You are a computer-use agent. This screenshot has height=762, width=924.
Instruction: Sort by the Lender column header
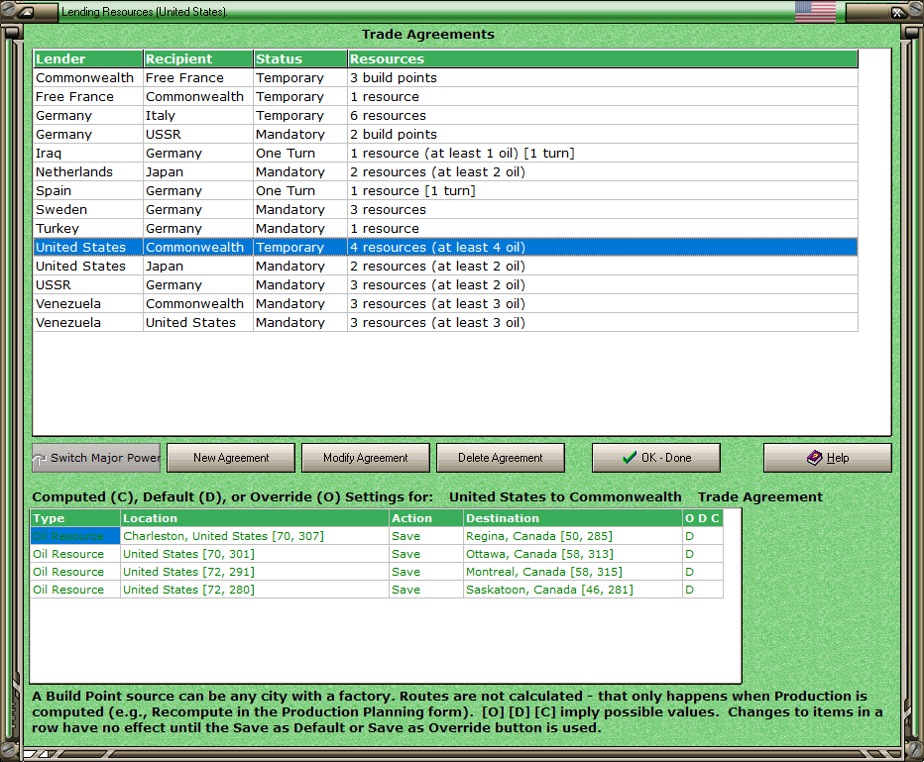coord(88,58)
